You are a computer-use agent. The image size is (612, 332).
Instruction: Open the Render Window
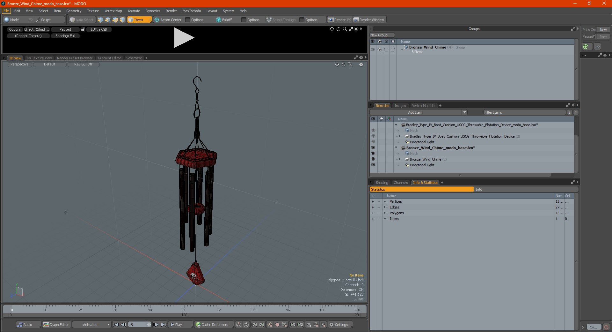tap(369, 20)
